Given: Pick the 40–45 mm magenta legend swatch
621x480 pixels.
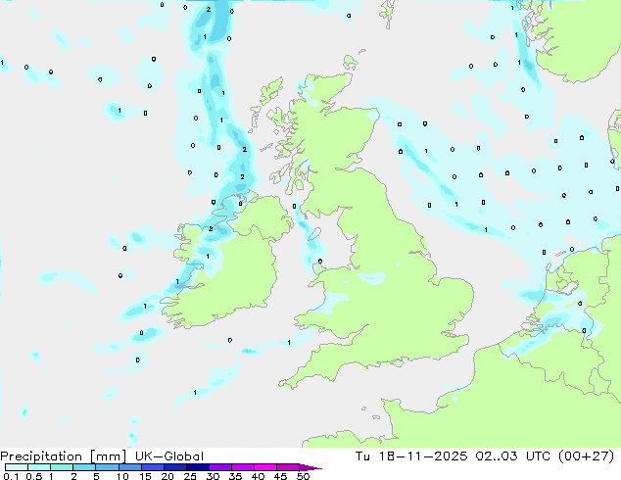Looking at the screenshot, I should 265,467.
